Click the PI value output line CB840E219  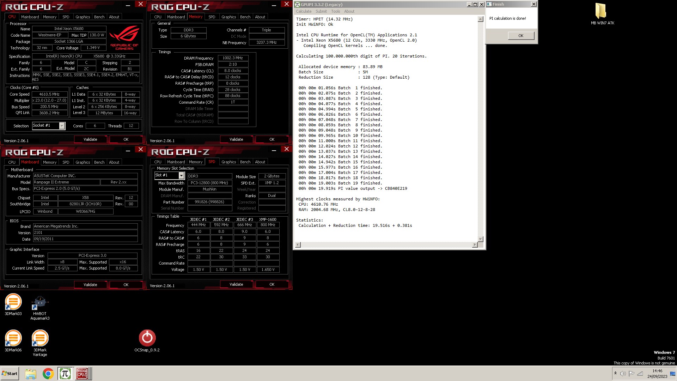click(353, 188)
